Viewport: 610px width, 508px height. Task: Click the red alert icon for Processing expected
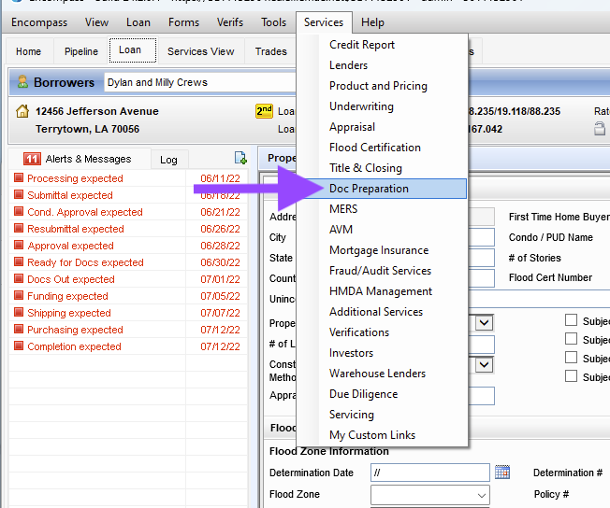[19, 177]
